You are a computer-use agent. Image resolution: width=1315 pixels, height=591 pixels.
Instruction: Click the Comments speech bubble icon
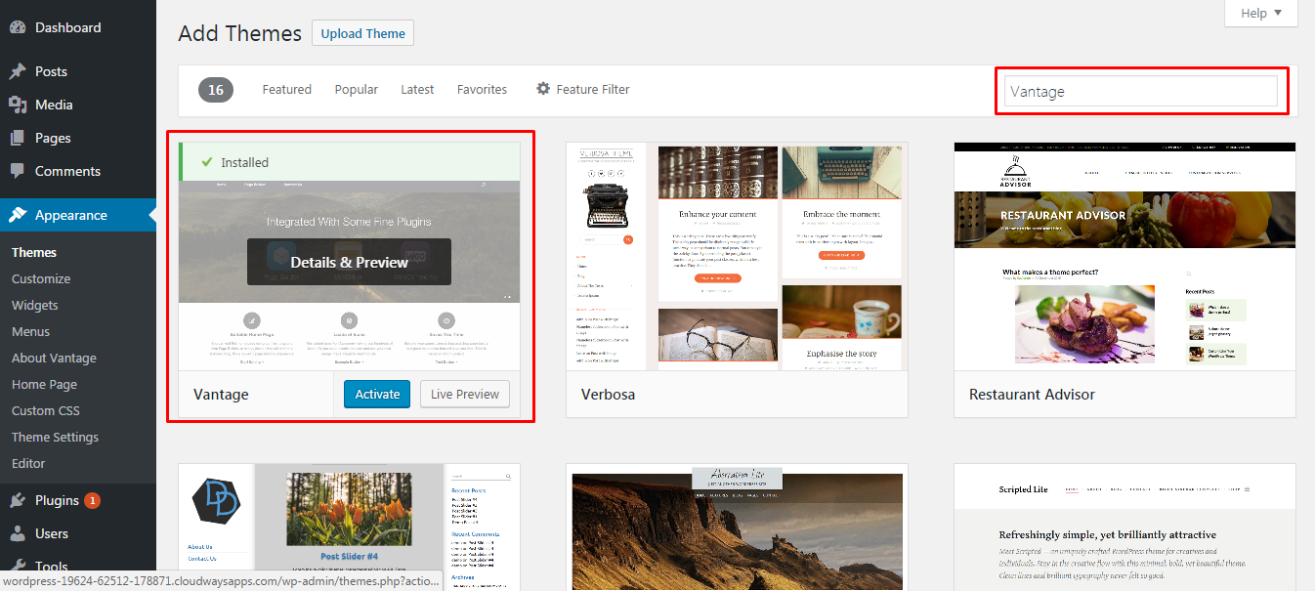click(x=18, y=171)
